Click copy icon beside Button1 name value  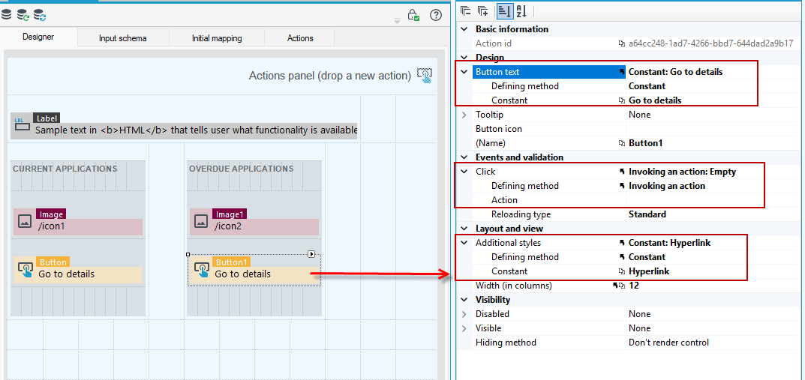click(622, 144)
